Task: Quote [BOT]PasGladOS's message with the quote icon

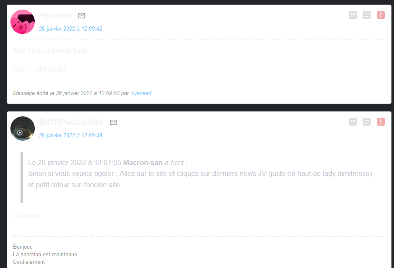Action: click(x=353, y=122)
